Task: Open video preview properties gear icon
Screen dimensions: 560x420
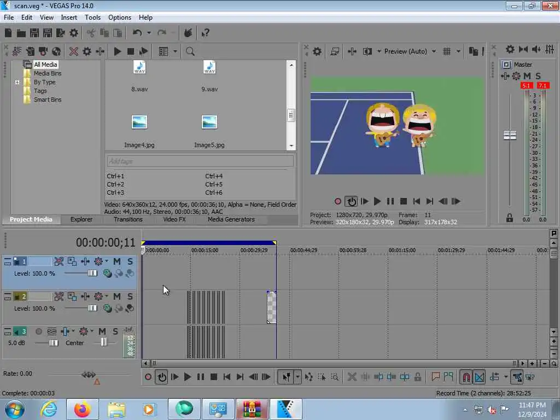Action: (x=317, y=51)
